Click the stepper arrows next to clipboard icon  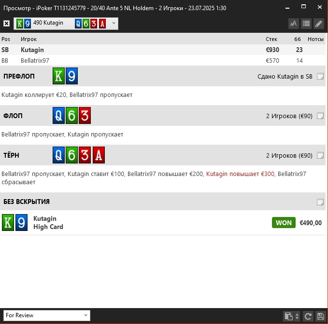[297, 316]
